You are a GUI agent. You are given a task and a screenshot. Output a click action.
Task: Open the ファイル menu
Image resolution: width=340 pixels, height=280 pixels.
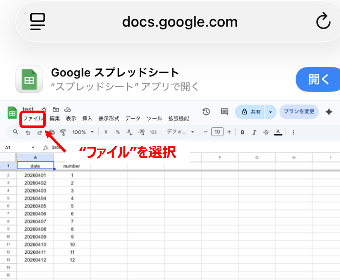tap(33, 118)
